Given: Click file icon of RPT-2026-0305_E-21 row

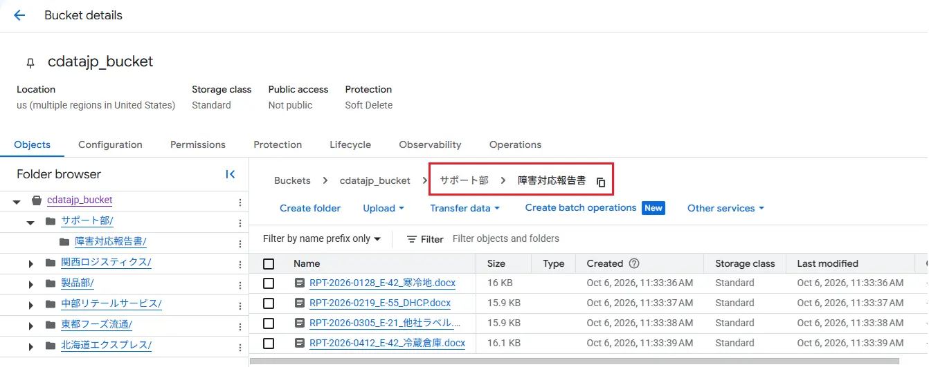Looking at the screenshot, I should tap(299, 323).
